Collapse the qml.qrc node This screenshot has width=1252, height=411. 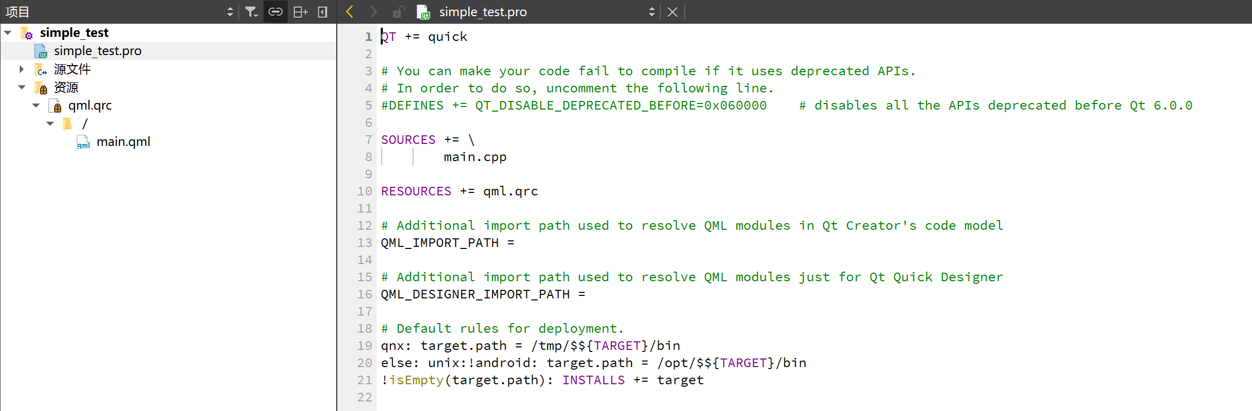pos(36,106)
